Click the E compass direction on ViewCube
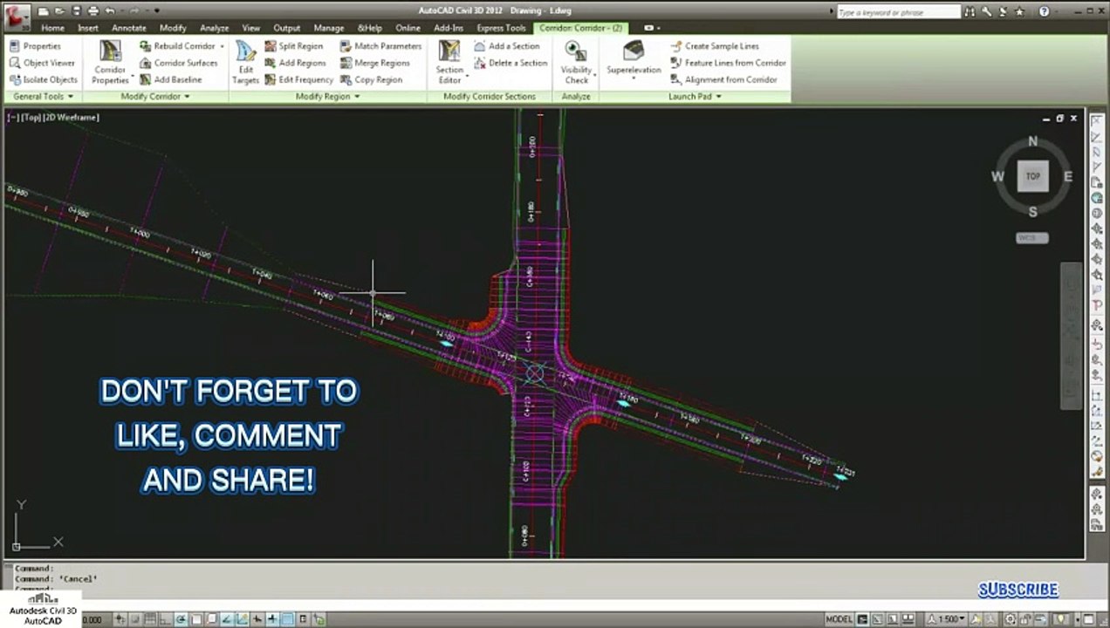 click(1068, 176)
